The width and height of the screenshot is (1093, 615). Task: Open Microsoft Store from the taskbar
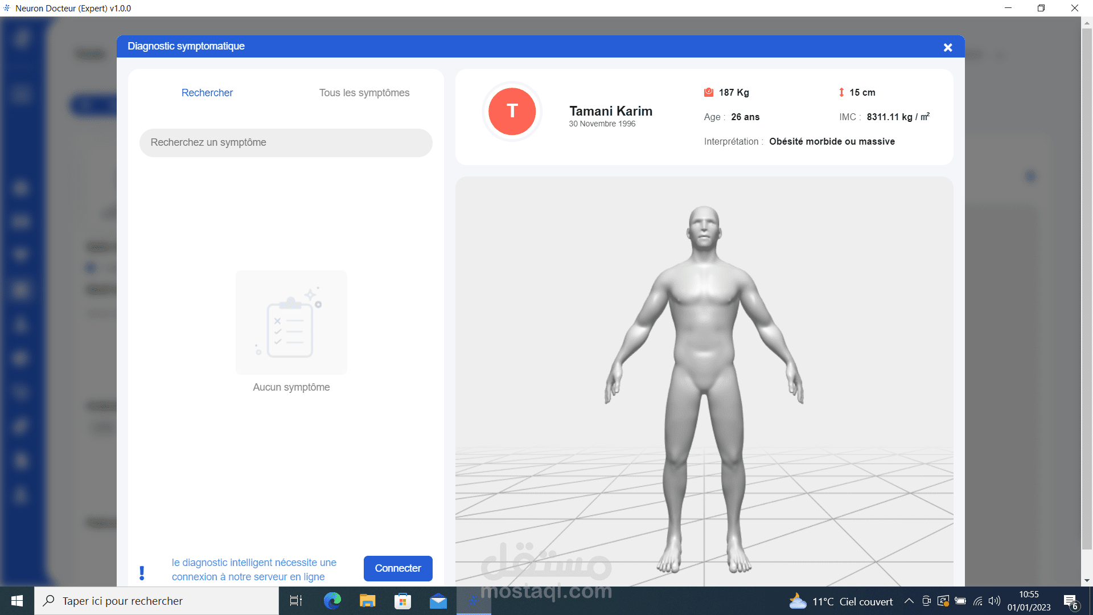pyautogui.click(x=402, y=601)
